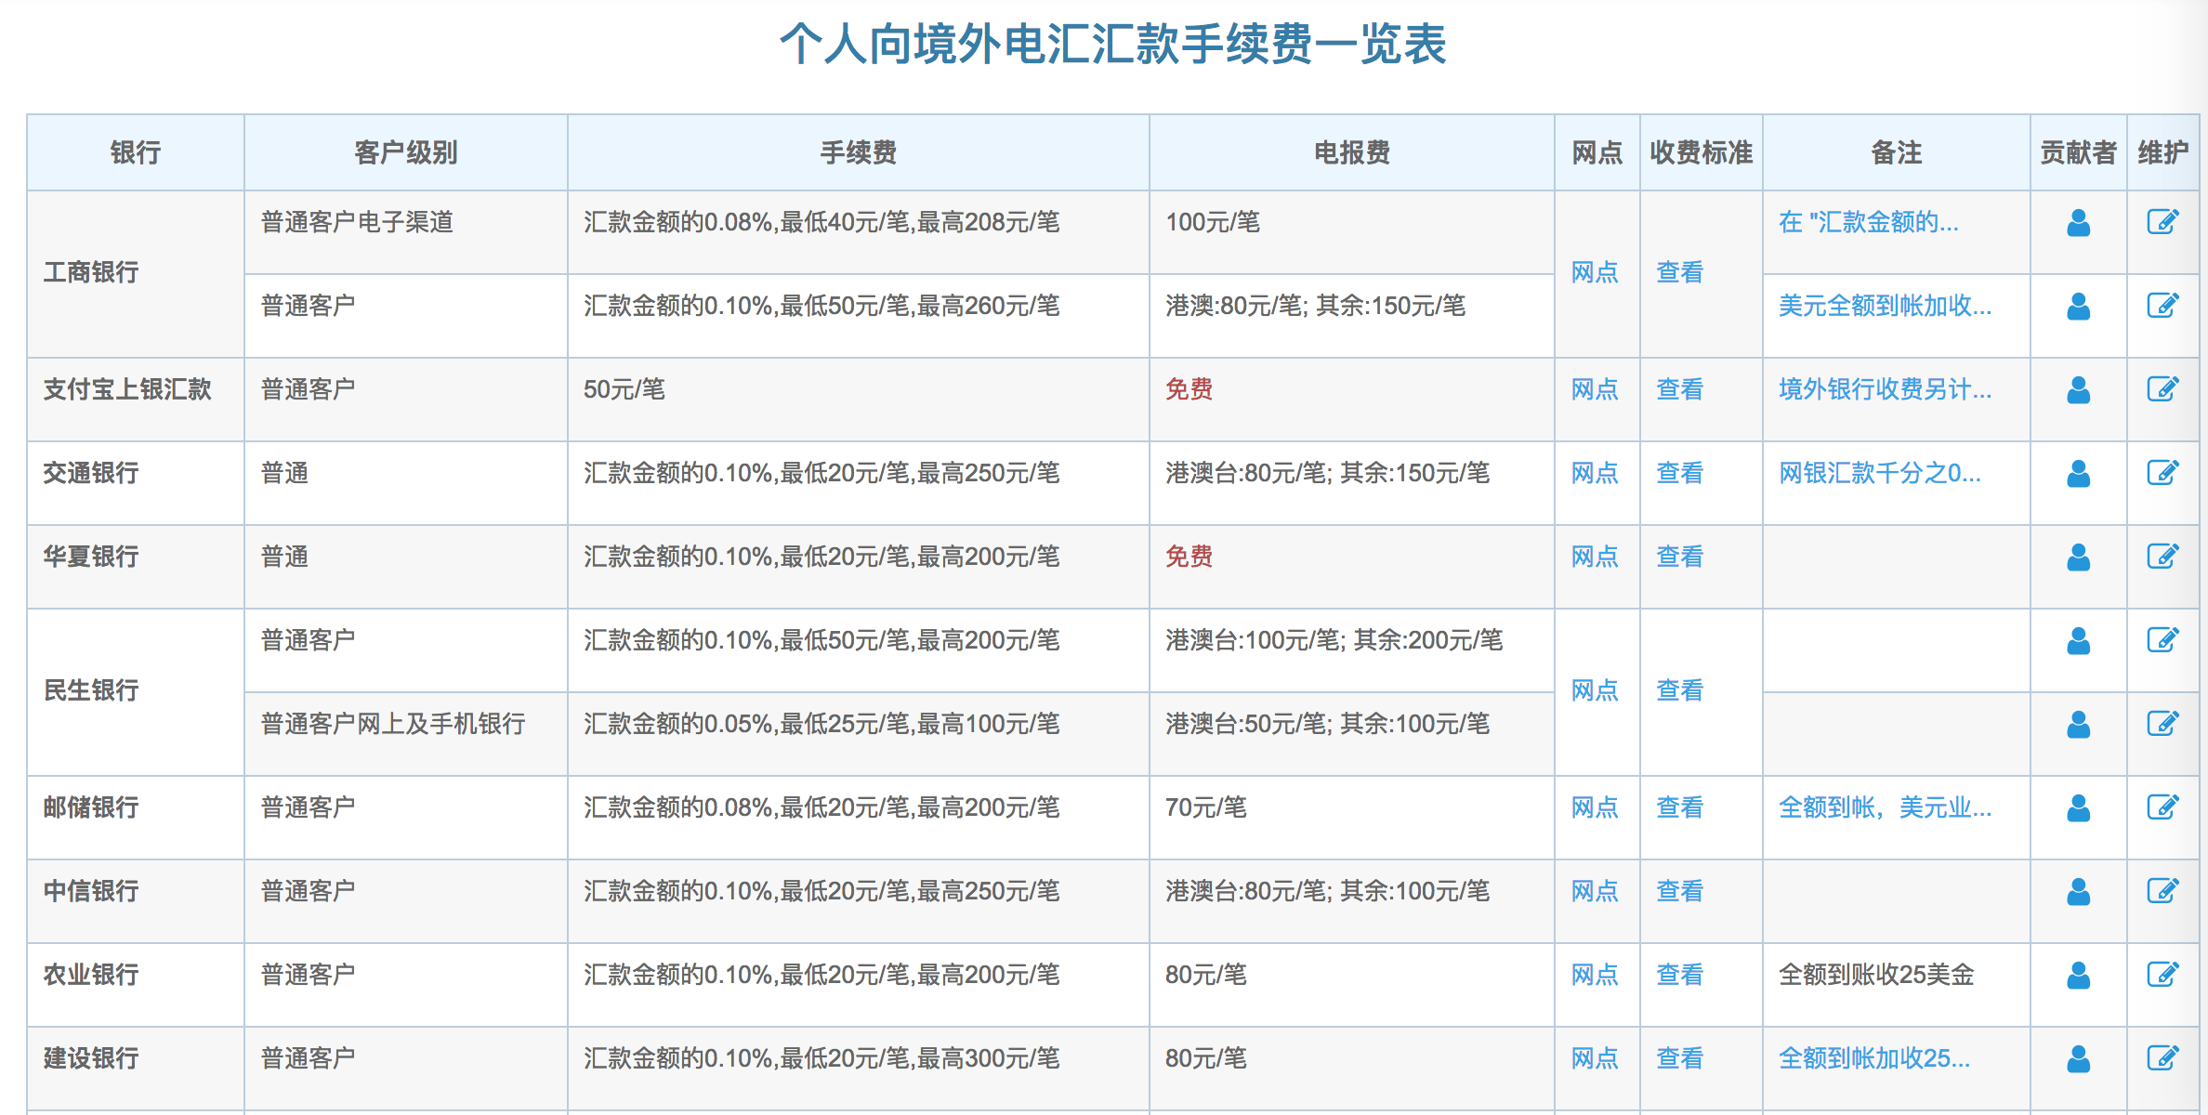
Task: Click contributor icon for 交通银行 row
Action: pos(2078,474)
